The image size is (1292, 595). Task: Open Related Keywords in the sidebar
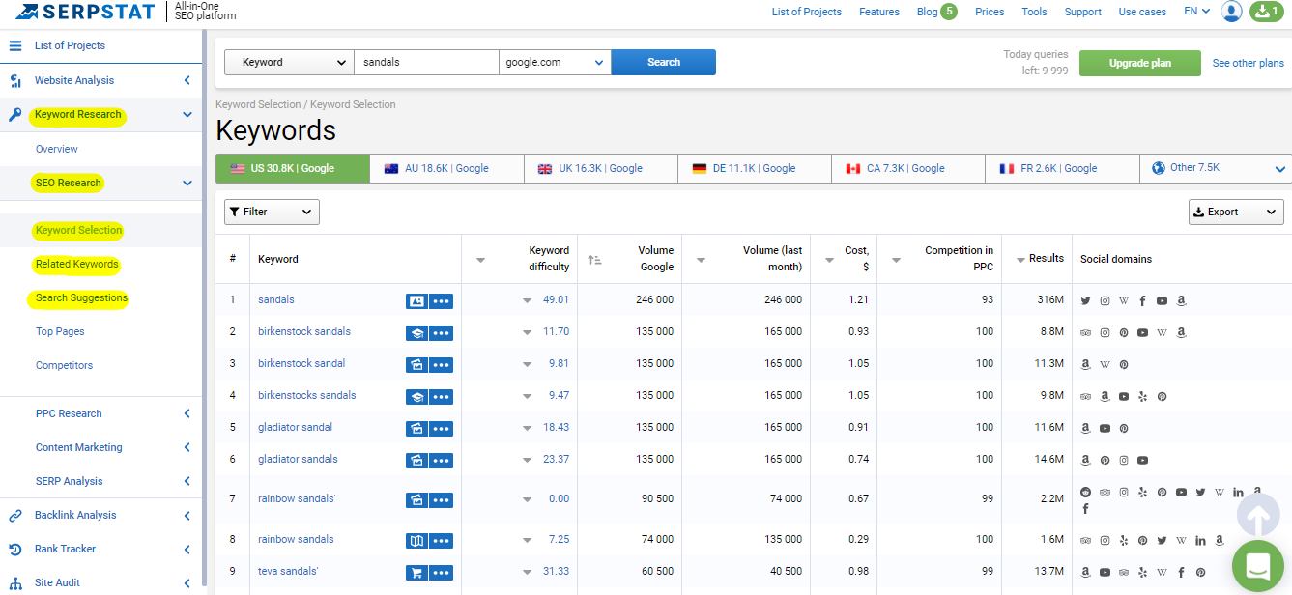(76, 264)
